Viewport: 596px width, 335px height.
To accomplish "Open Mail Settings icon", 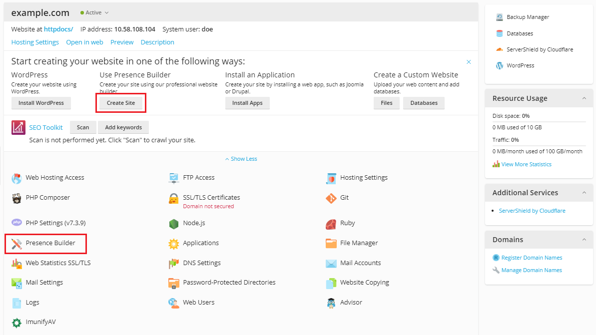I will (x=16, y=283).
